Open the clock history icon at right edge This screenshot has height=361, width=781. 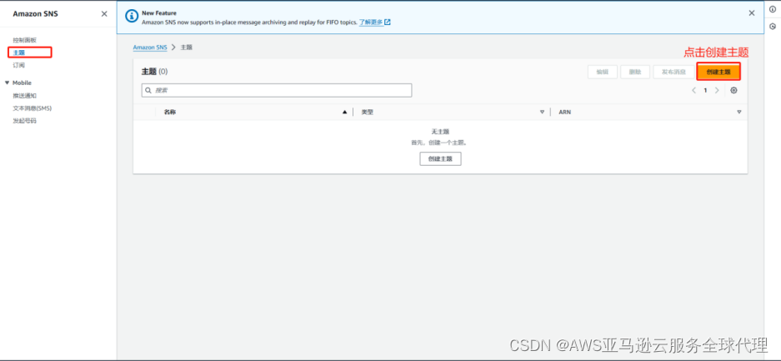(773, 27)
